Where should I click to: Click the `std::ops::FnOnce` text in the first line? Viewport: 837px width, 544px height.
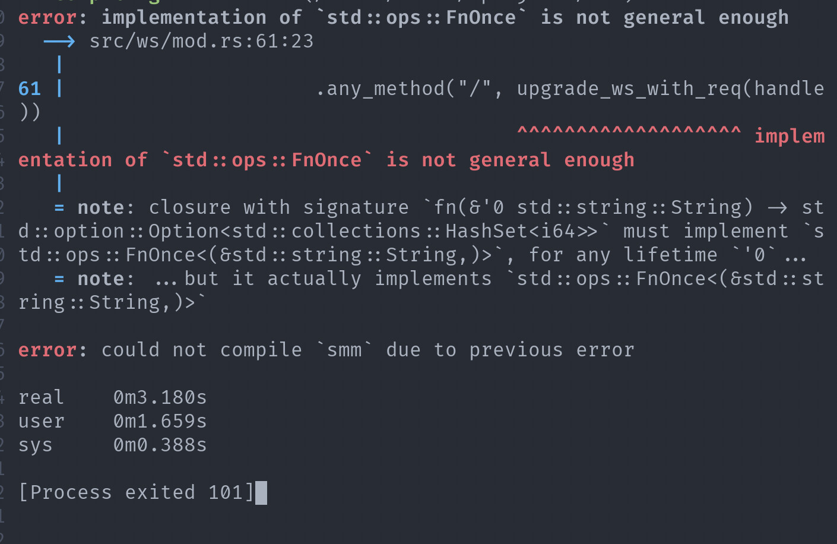pyautogui.click(x=421, y=17)
